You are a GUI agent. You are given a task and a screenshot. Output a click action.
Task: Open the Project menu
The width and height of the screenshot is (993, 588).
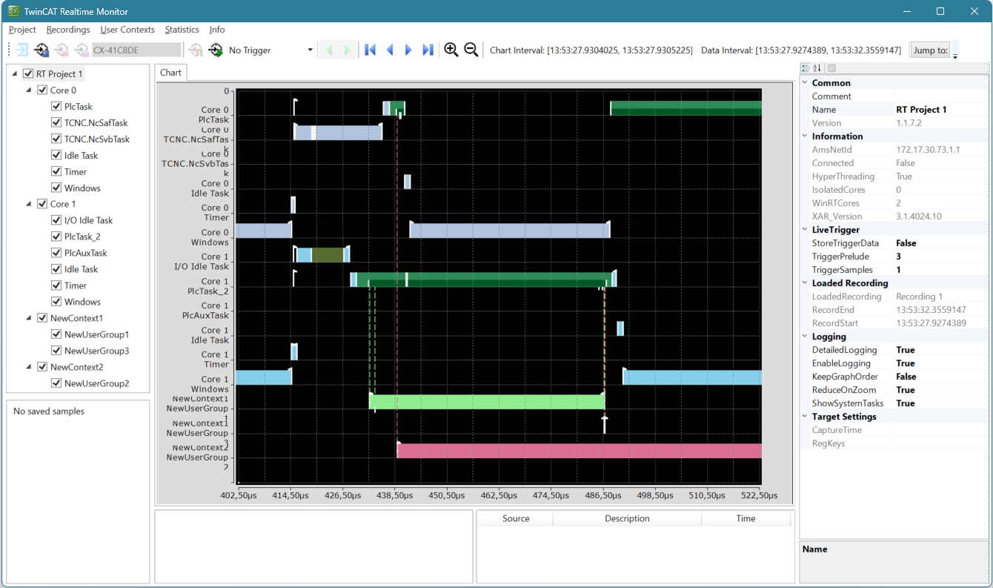pyautogui.click(x=22, y=30)
